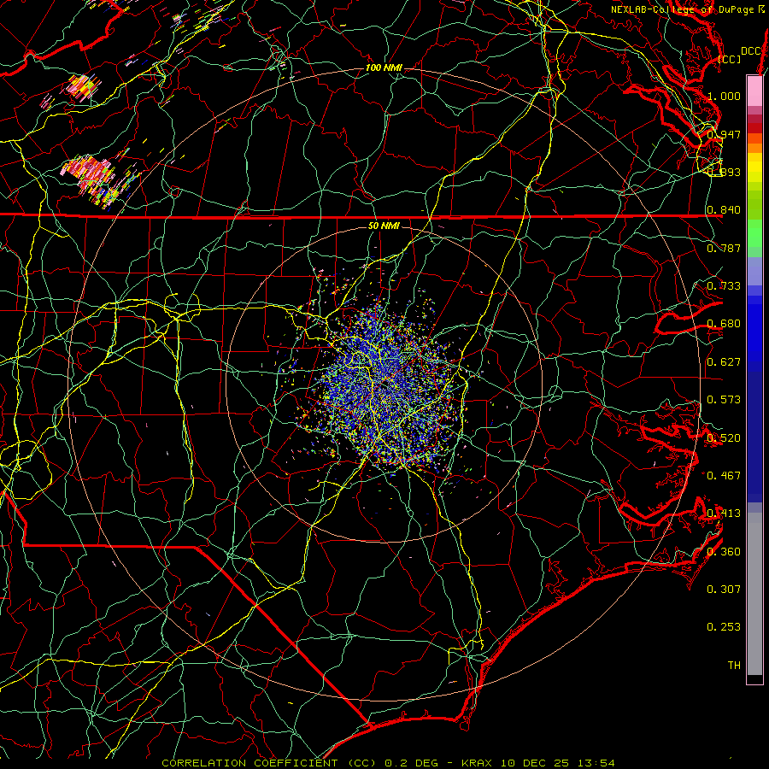Click the 0.840 legend value
The height and width of the screenshot is (769, 769).
click(724, 210)
